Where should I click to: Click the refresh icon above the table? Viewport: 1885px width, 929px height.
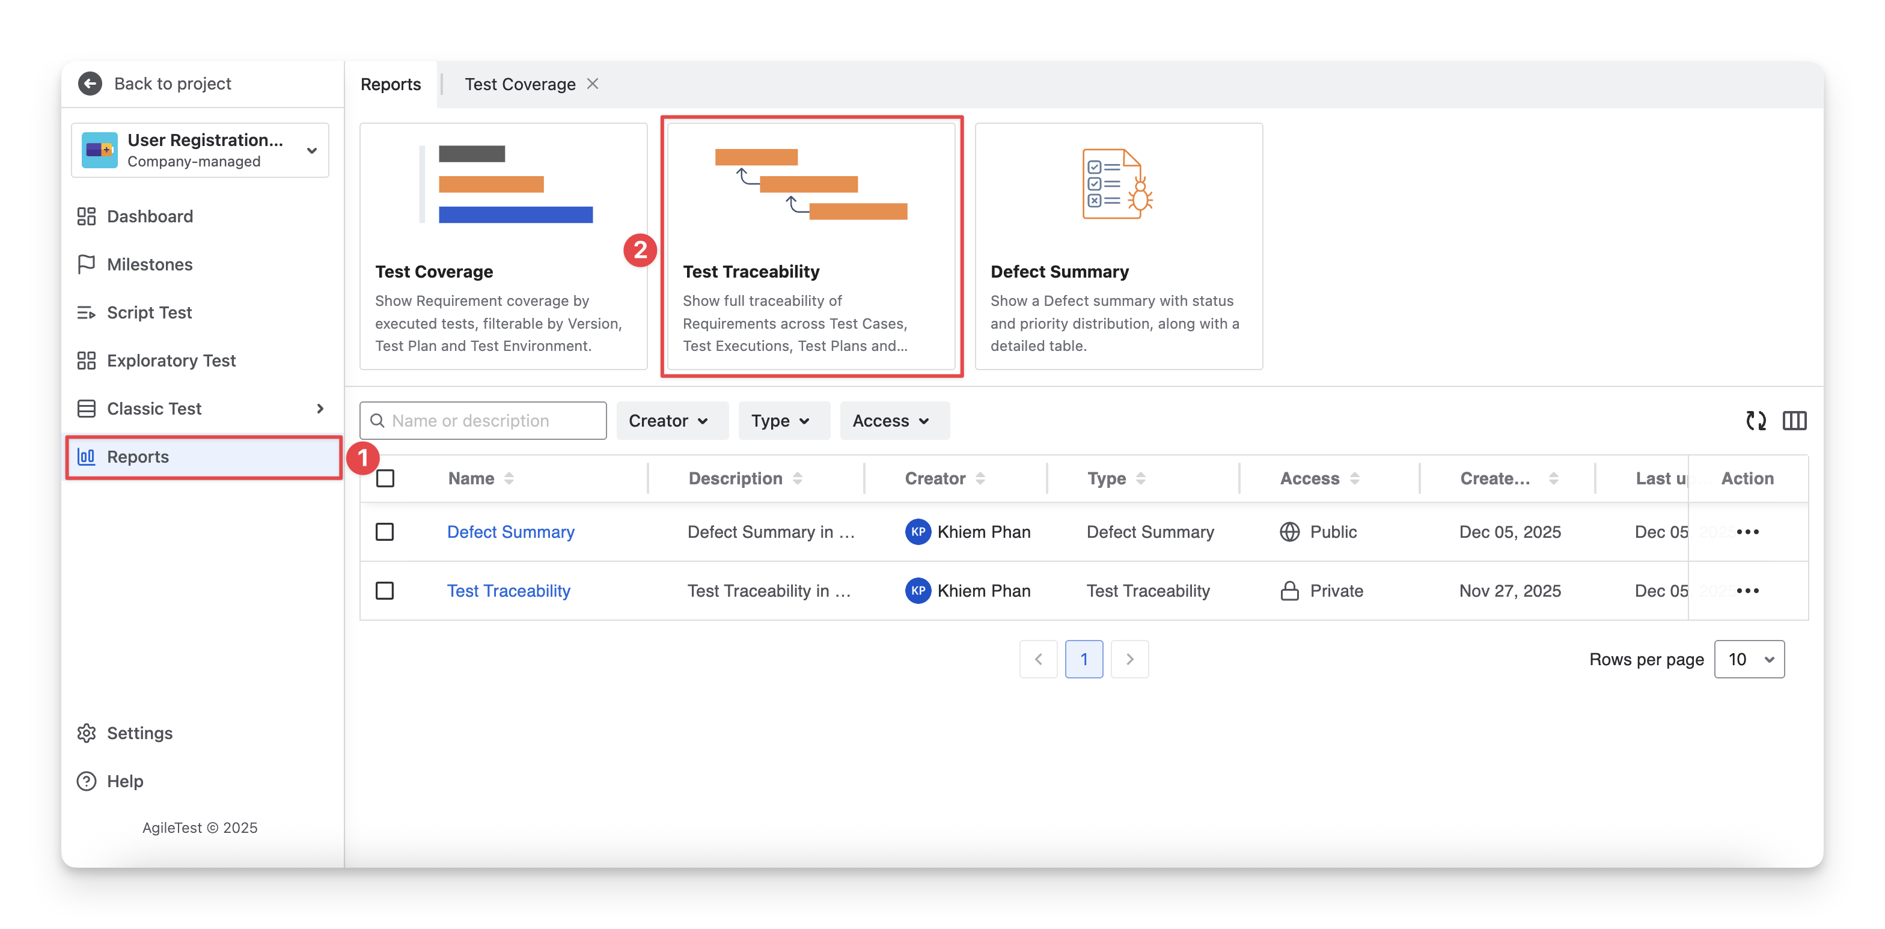(1756, 421)
